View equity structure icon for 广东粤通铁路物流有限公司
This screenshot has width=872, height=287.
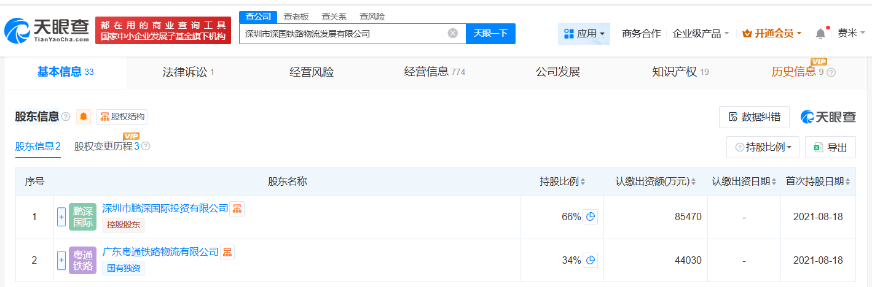227,251
